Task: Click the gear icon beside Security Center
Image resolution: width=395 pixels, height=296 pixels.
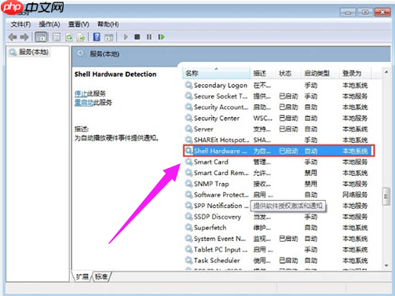Action: 188,118
